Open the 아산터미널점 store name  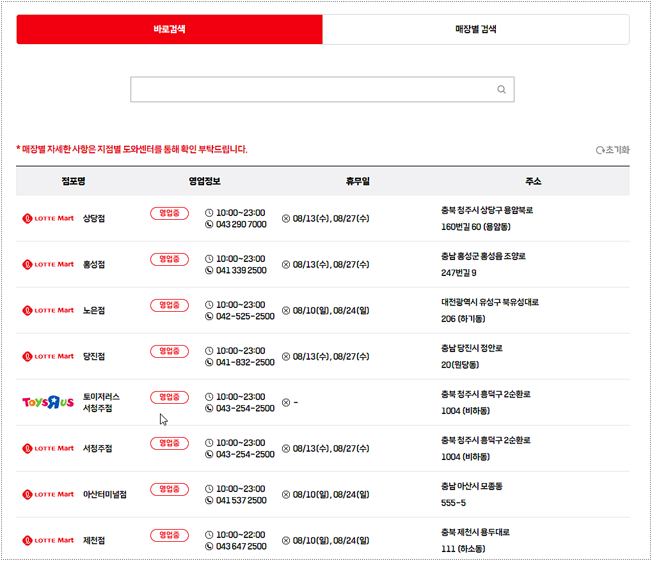pyautogui.click(x=105, y=495)
